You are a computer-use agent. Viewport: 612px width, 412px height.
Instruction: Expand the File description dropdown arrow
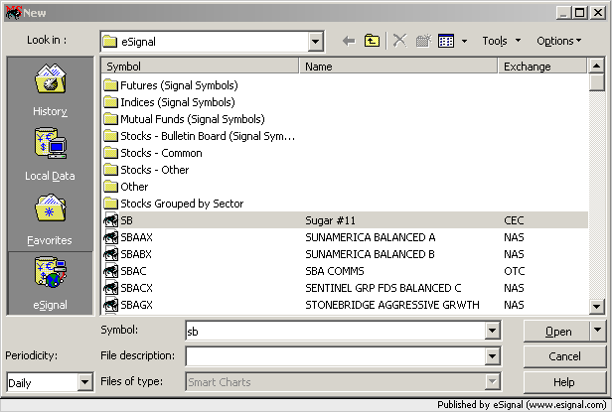coord(492,356)
